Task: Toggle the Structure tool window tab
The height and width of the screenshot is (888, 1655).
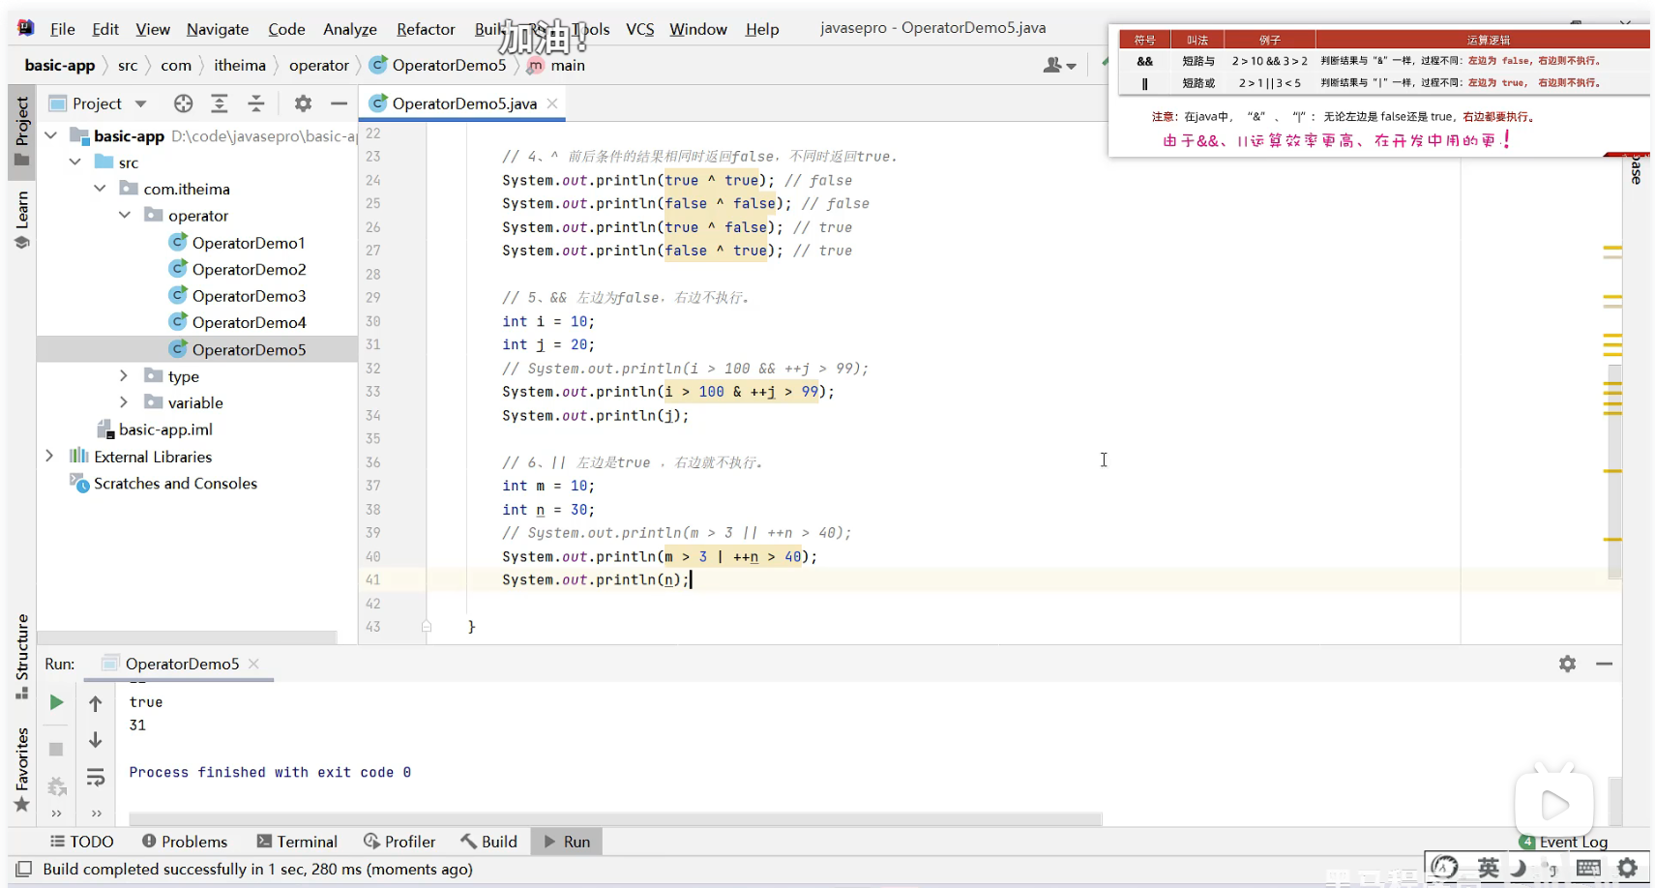Action: pyautogui.click(x=21, y=656)
